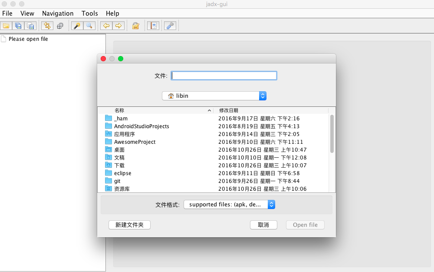Click the 文件 name input field
This screenshot has width=434, height=272.
(x=224, y=76)
